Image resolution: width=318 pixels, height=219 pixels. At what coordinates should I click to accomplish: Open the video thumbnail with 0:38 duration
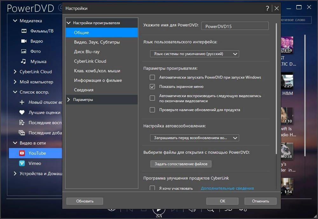(287, 151)
